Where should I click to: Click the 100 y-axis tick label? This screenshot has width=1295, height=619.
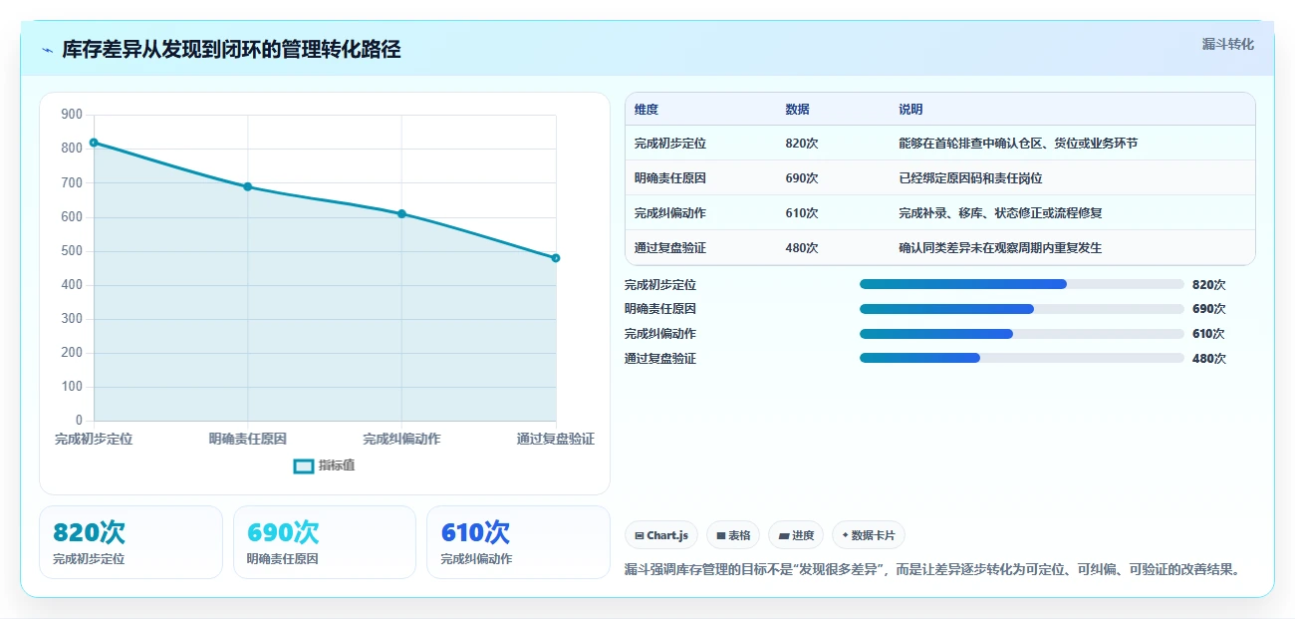pyautogui.click(x=72, y=387)
